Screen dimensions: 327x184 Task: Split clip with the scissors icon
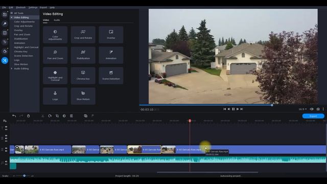pyautogui.click(x=43, y=116)
